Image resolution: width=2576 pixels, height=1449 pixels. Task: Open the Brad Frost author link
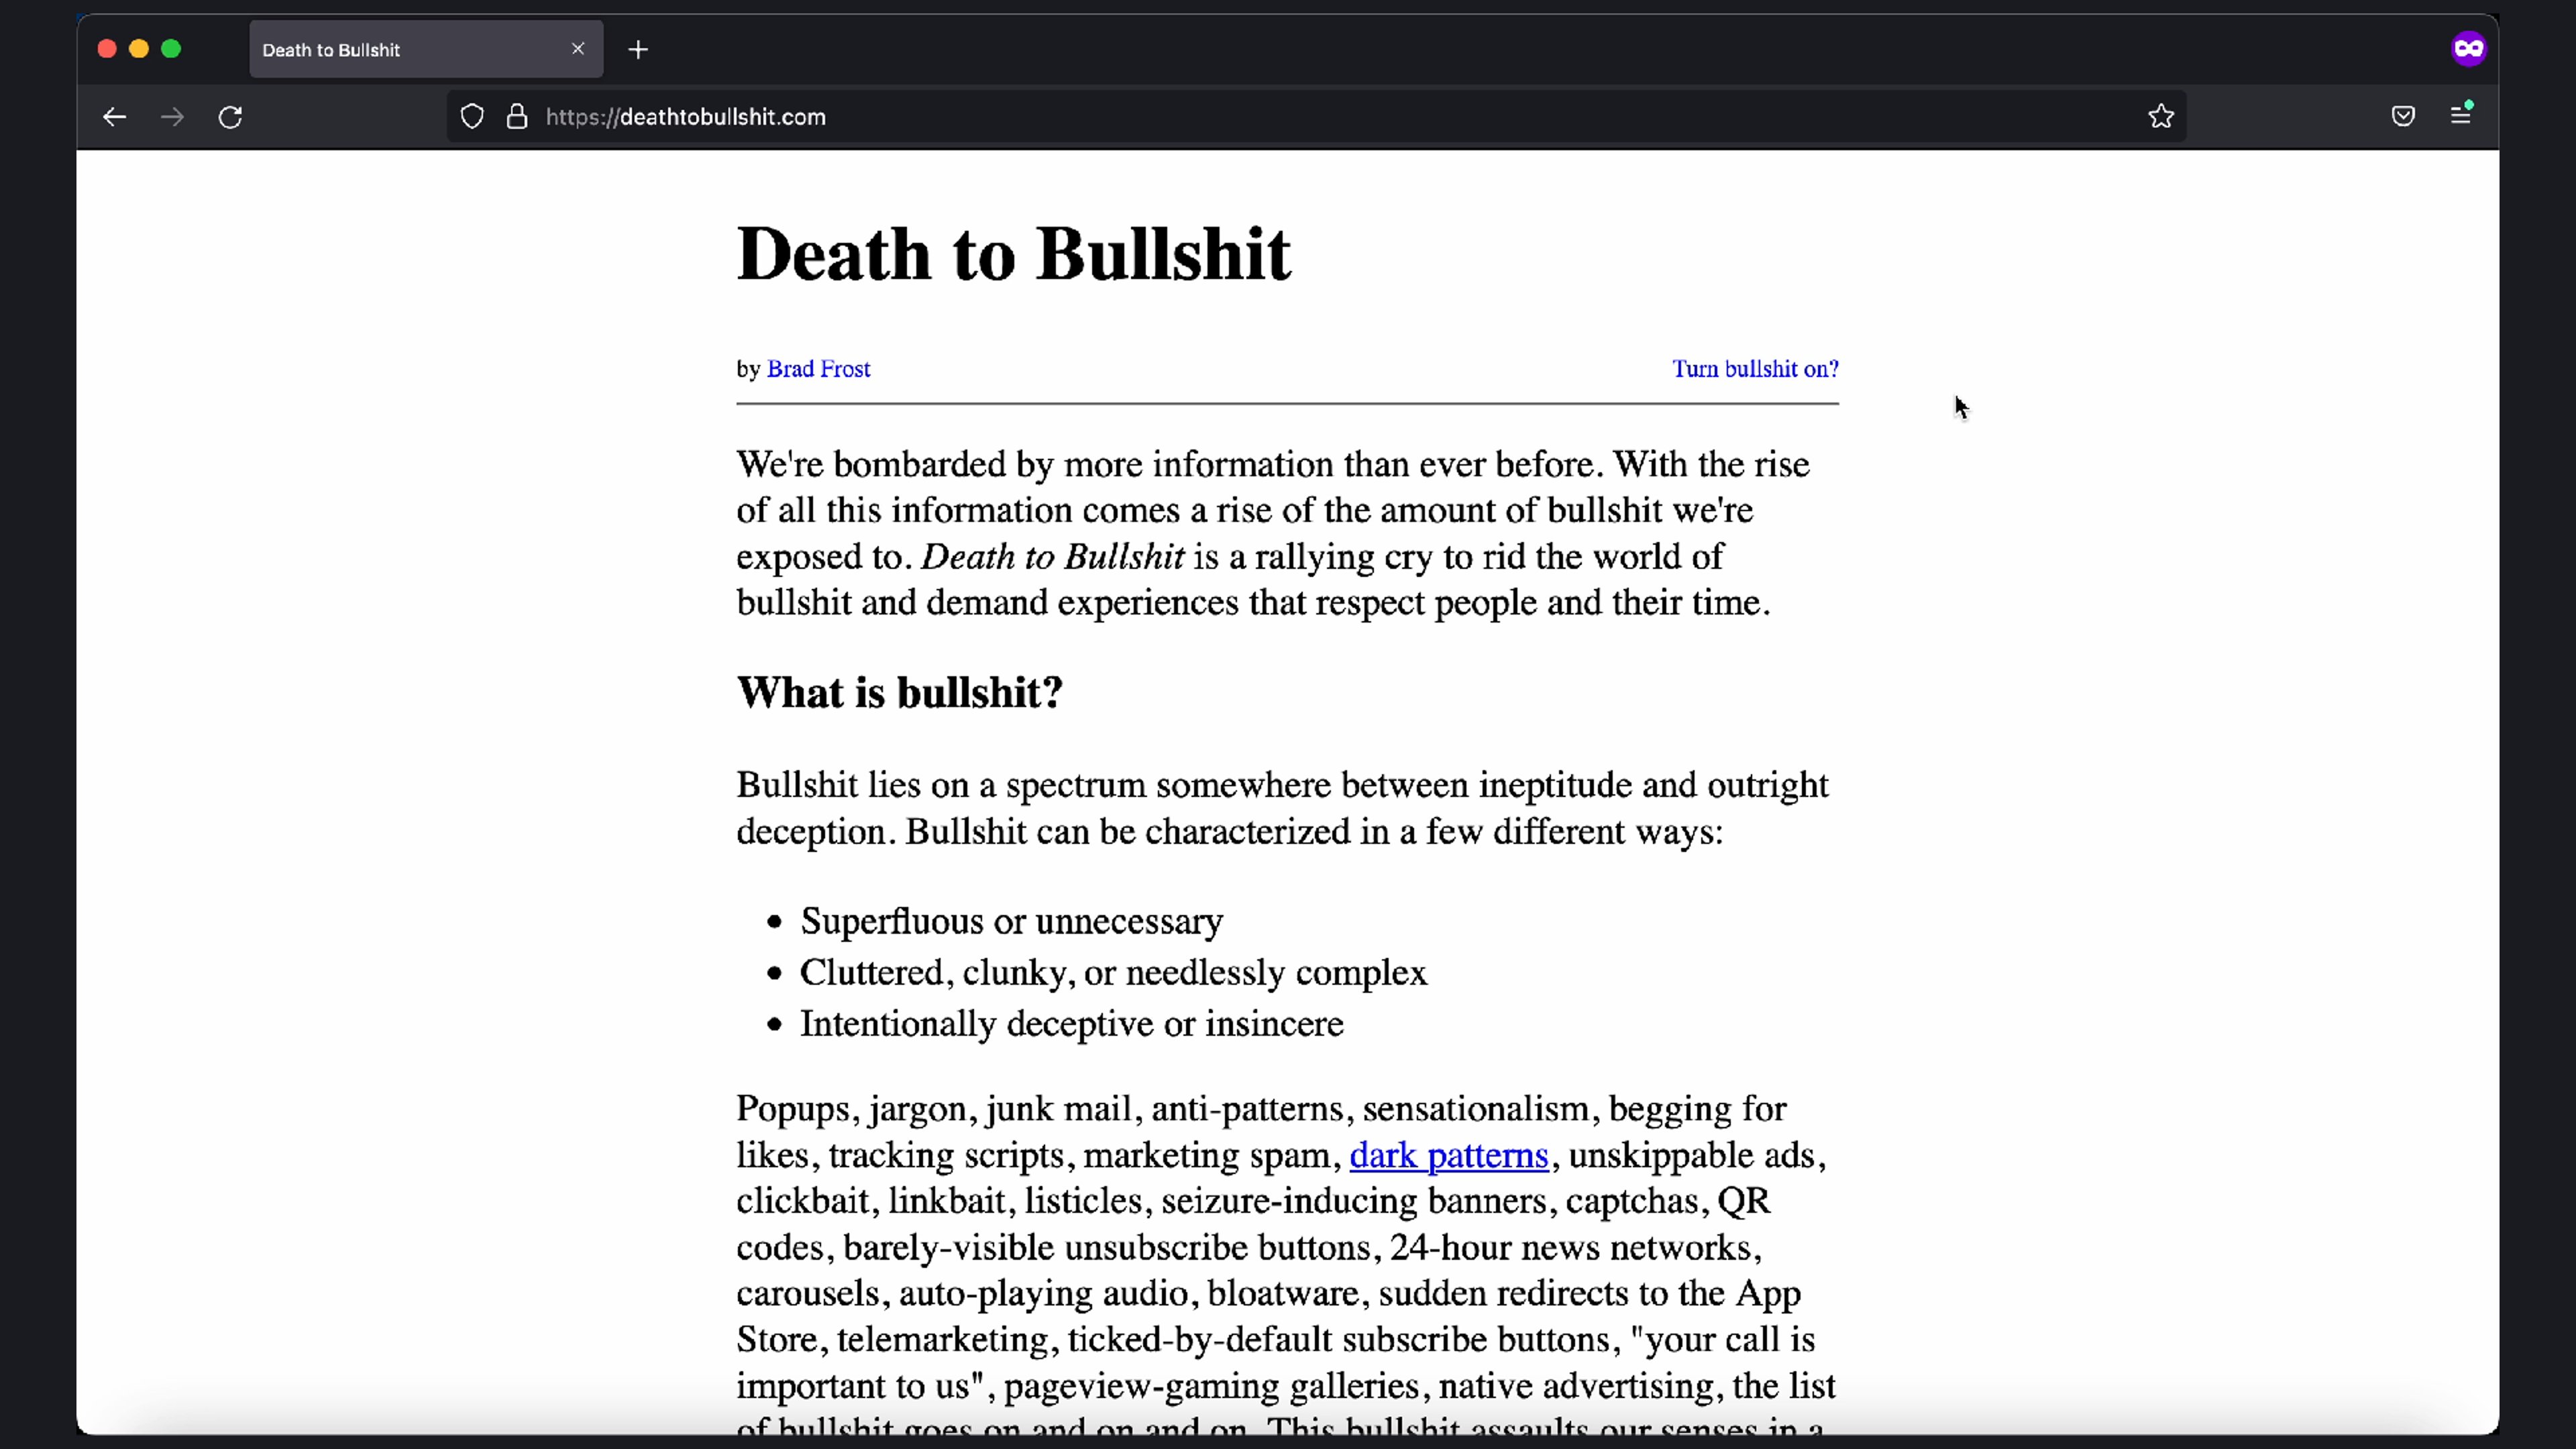(x=818, y=369)
